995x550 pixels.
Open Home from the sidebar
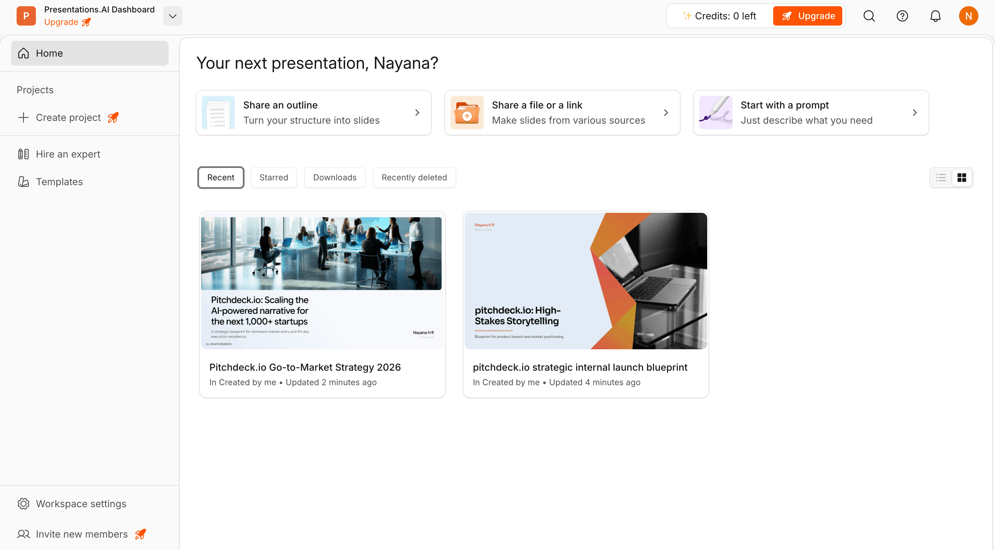49,53
